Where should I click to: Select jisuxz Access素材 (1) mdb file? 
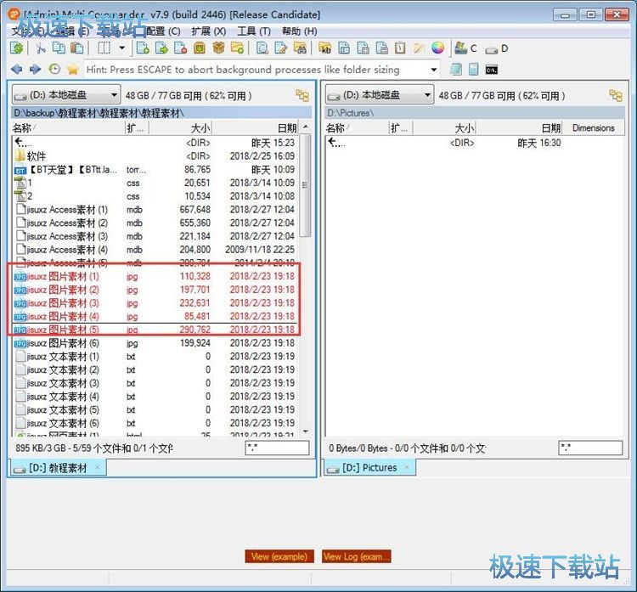(x=155, y=210)
